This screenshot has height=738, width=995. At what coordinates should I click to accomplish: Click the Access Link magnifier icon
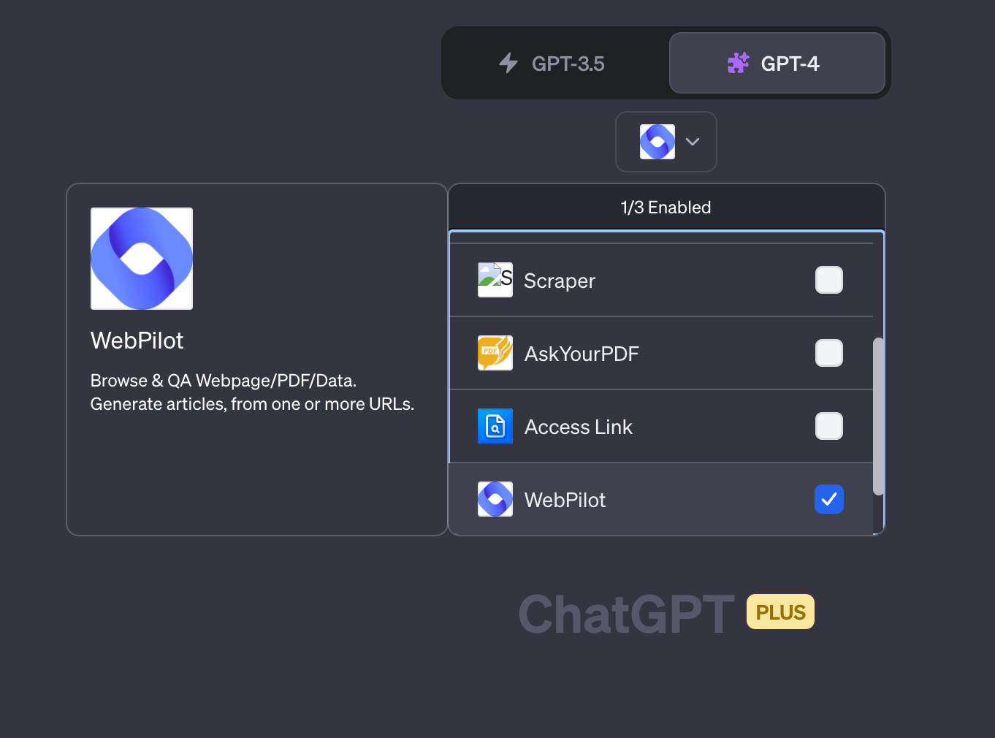[495, 426]
